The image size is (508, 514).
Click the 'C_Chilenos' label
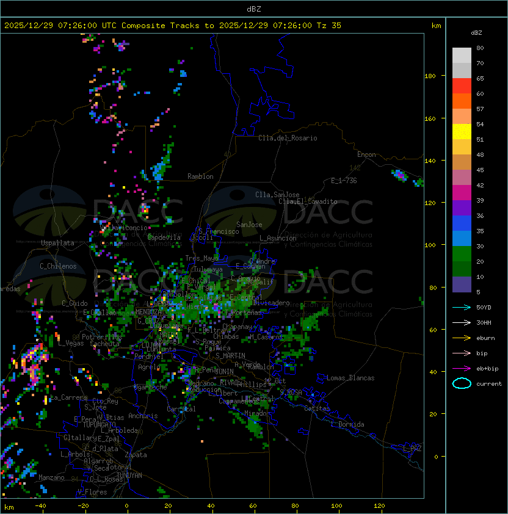(x=58, y=266)
